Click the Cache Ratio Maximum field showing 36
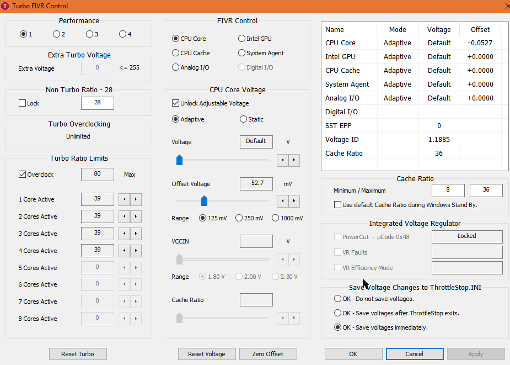The height and width of the screenshot is (365, 510). [x=486, y=191]
